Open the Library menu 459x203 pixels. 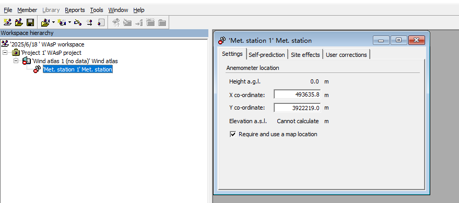coord(51,10)
